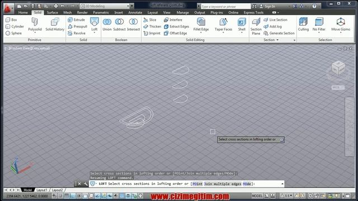Screen dimensions: 358x201
Task: Open the Annotate ribbon tab
Action: click(135, 12)
